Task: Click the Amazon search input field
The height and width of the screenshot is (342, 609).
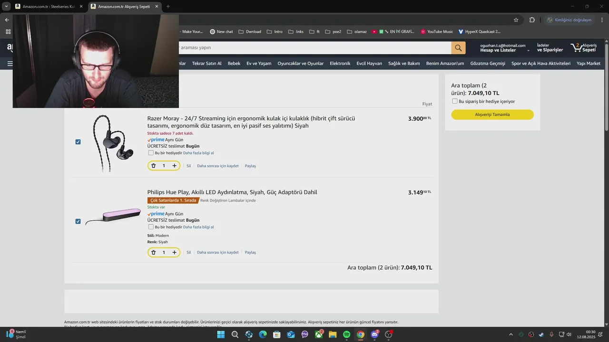Action: tap(315, 47)
